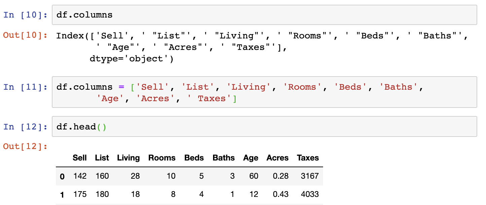Click the Out[10] output prompt
The image size is (486, 205).
coord(25,35)
